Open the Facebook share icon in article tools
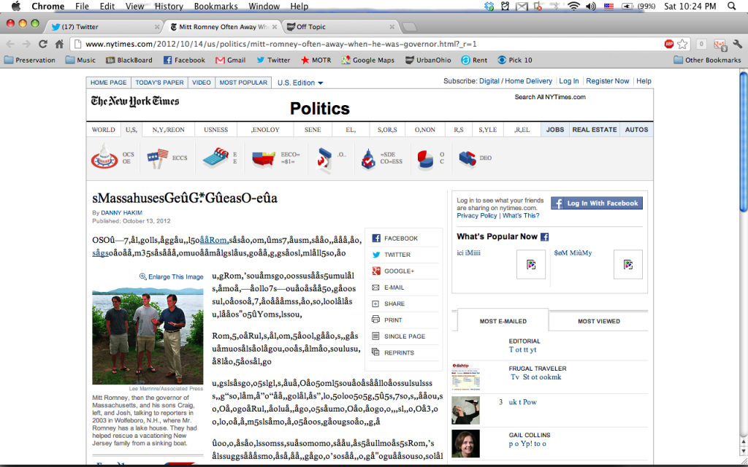Viewport: 748px width, 467px height. 376,239
